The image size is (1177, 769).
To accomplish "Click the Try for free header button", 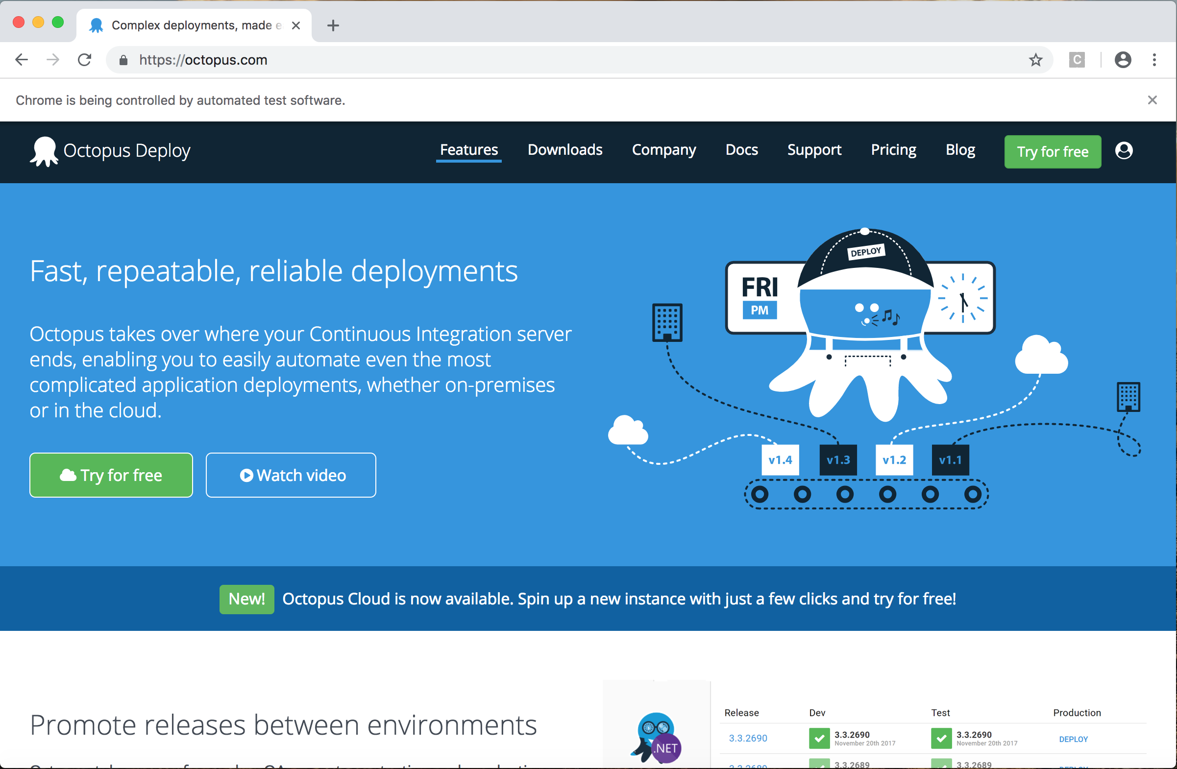I will click(1052, 151).
